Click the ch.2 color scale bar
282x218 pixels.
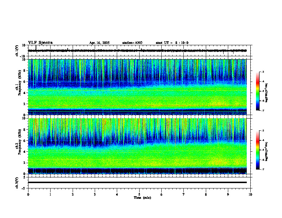point(258,150)
